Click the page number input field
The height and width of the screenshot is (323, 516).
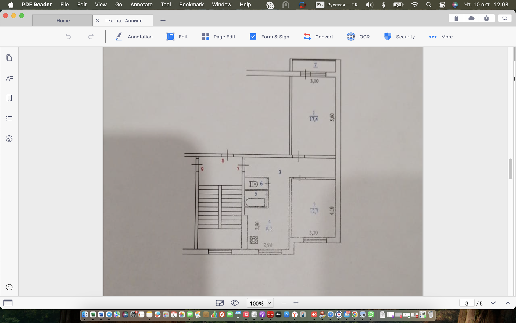click(467, 303)
